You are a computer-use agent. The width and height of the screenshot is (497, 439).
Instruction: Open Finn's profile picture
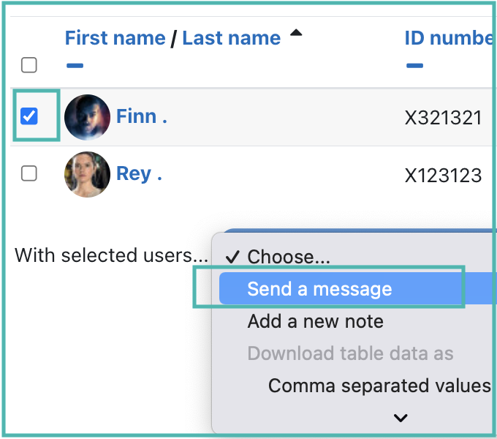pyautogui.click(x=87, y=117)
